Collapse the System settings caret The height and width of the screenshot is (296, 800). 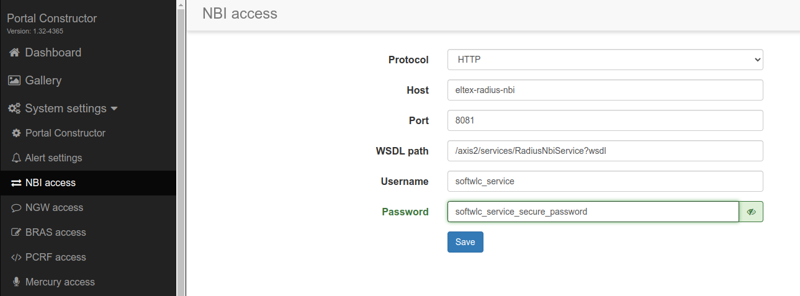[x=114, y=109]
